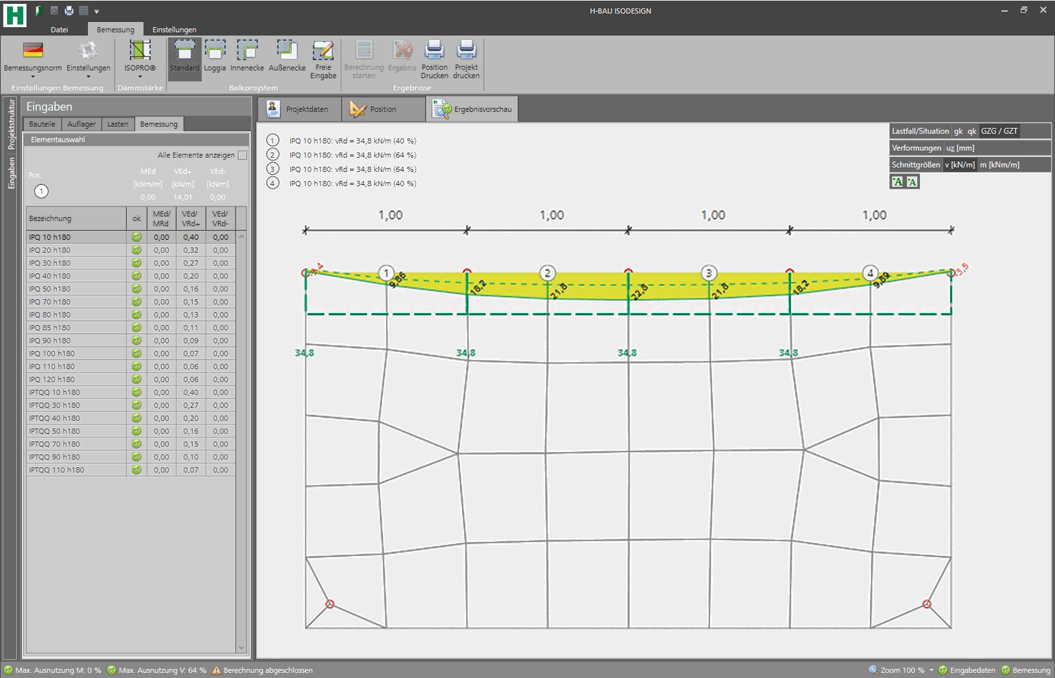1055x678 pixels.
Task: Click the small printer icon in title bar
Action: [69, 10]
